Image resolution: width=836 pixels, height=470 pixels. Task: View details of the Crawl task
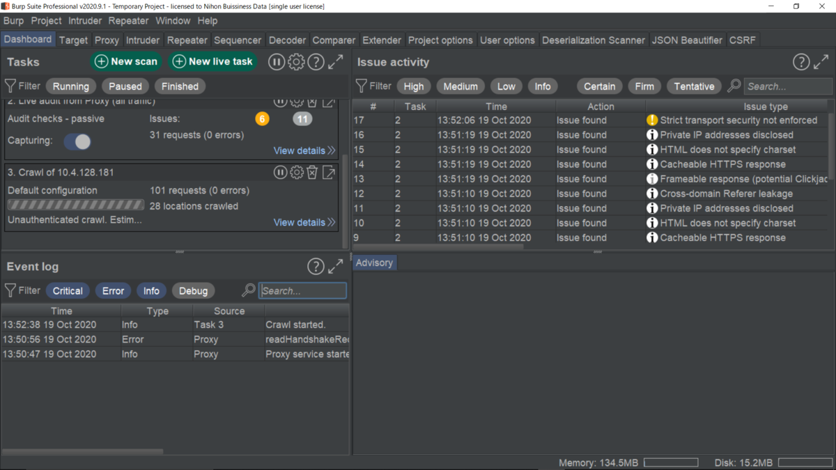[304, 222]
